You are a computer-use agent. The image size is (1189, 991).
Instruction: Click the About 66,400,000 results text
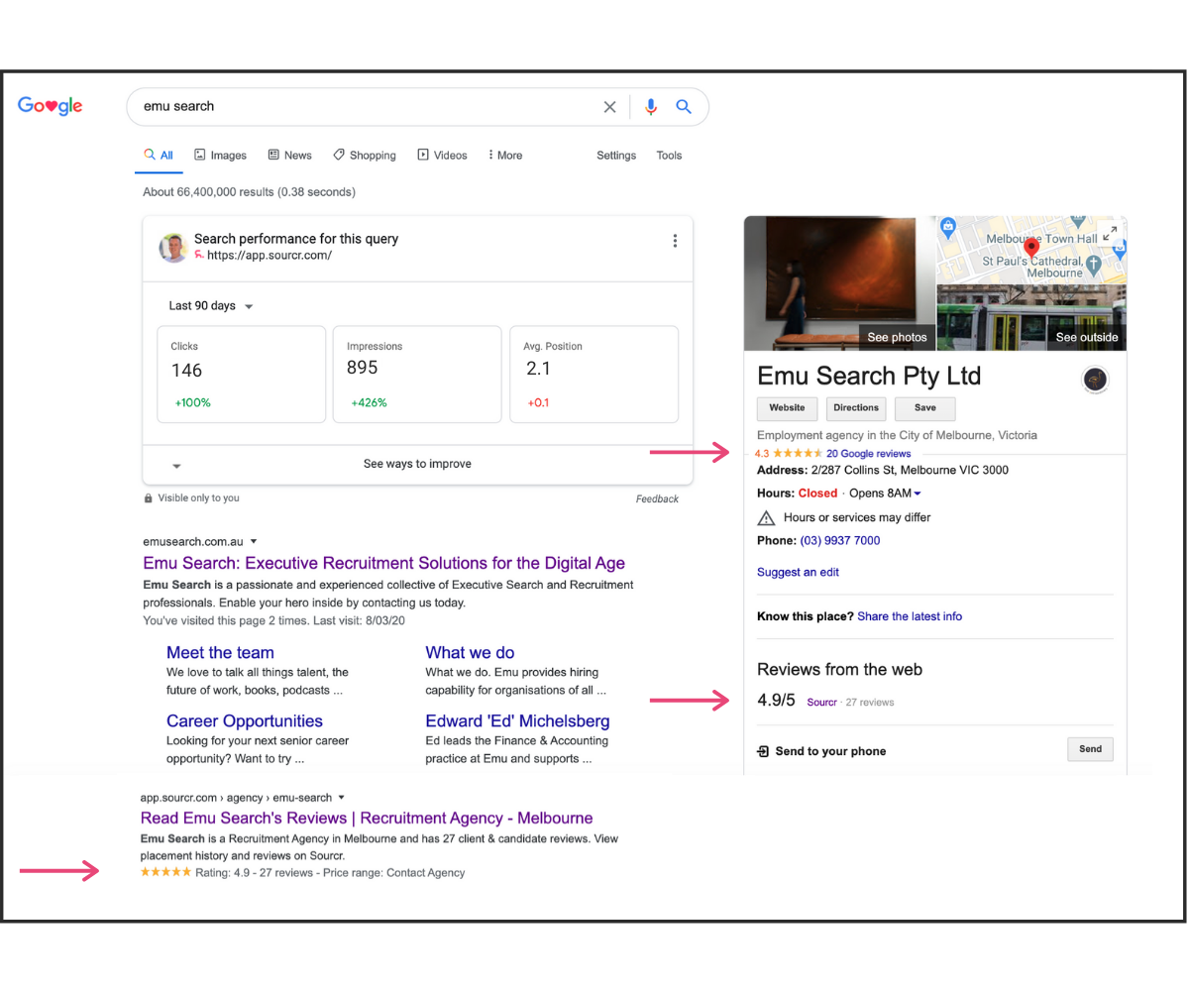coord(249,192)
